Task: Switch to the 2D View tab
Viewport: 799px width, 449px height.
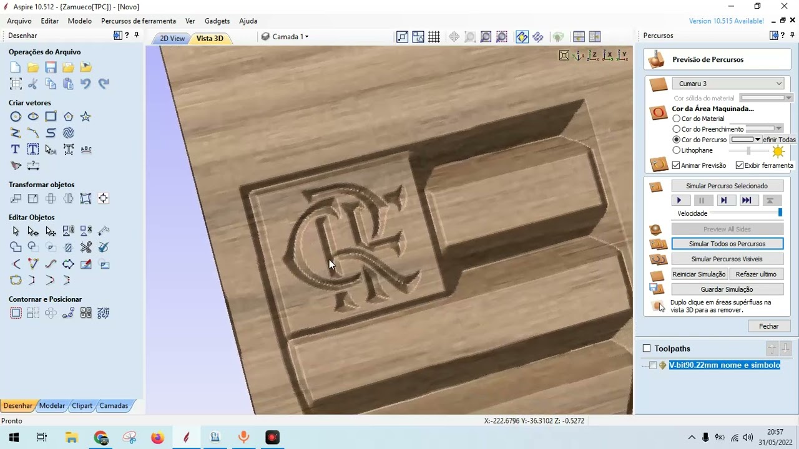Action: [172, 39]
